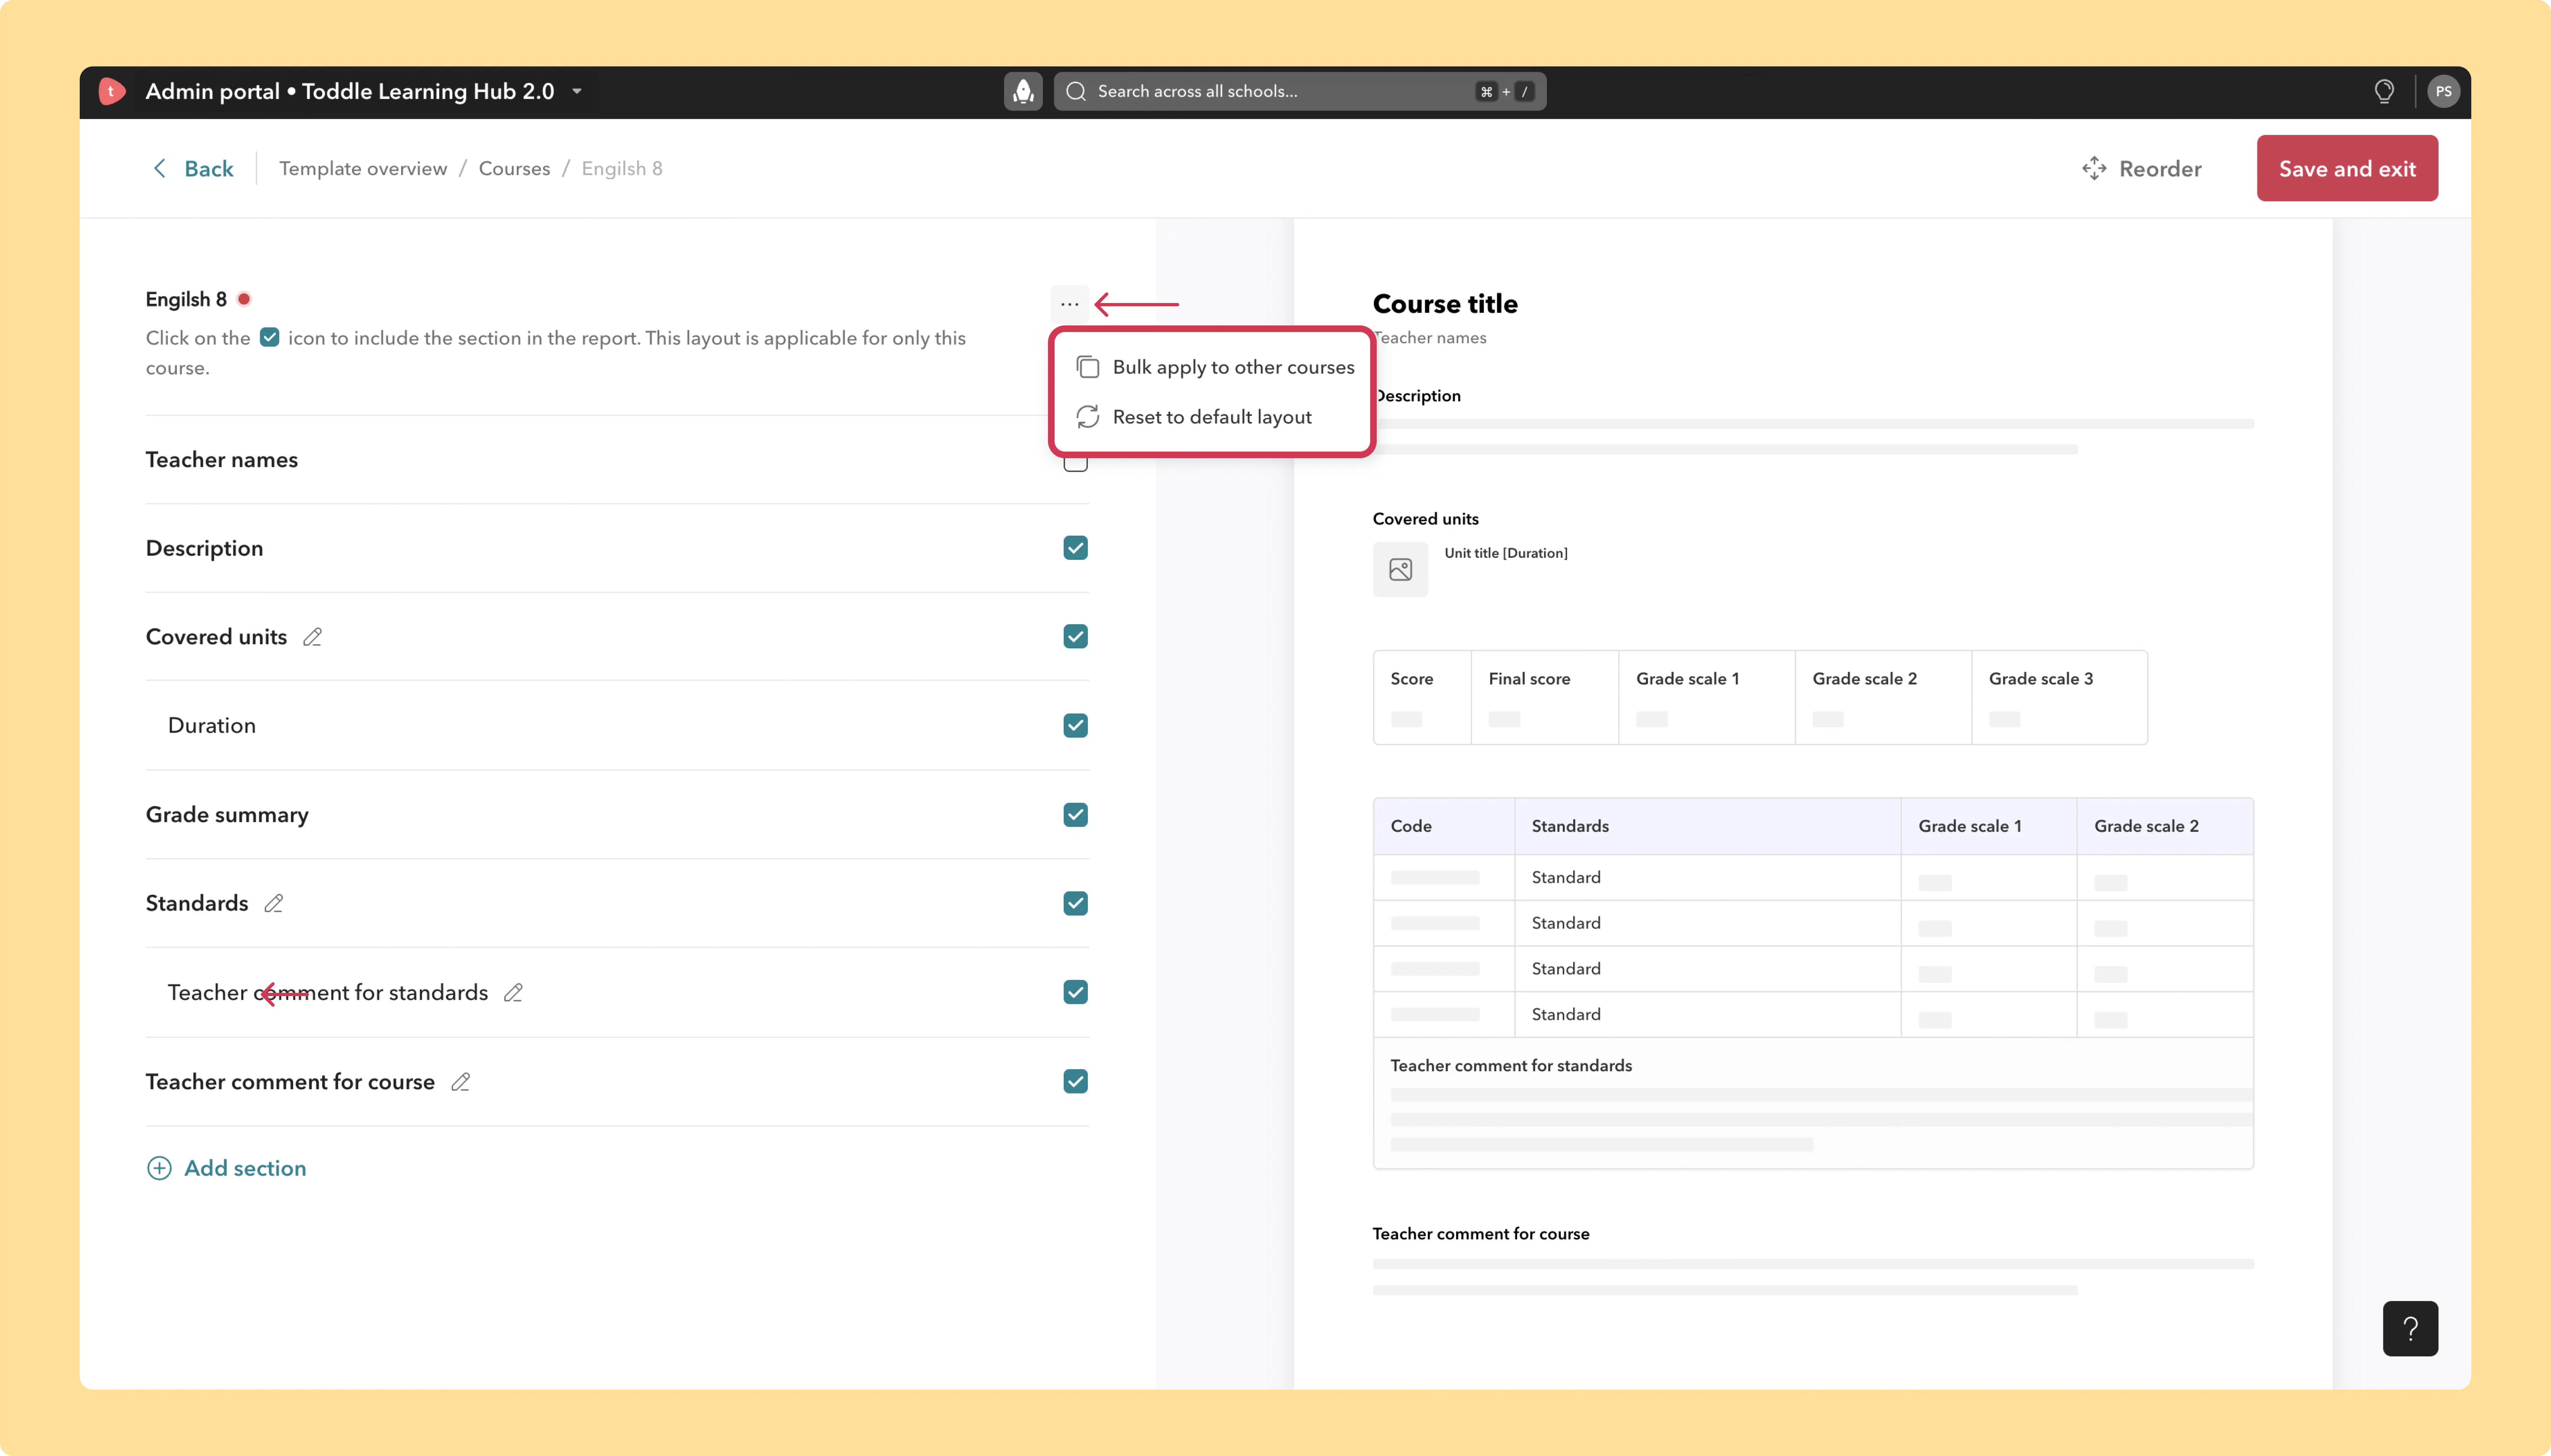Uncheck Teacher comment for course checkbox
This screenshot has height=1456, width=2551.
coord(1075,1081)
